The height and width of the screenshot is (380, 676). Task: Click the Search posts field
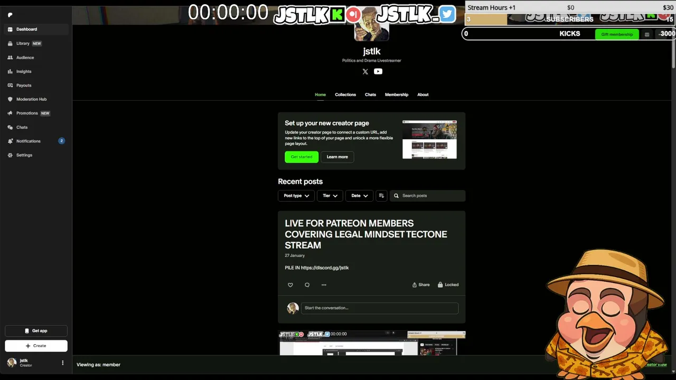pos(427,196)
